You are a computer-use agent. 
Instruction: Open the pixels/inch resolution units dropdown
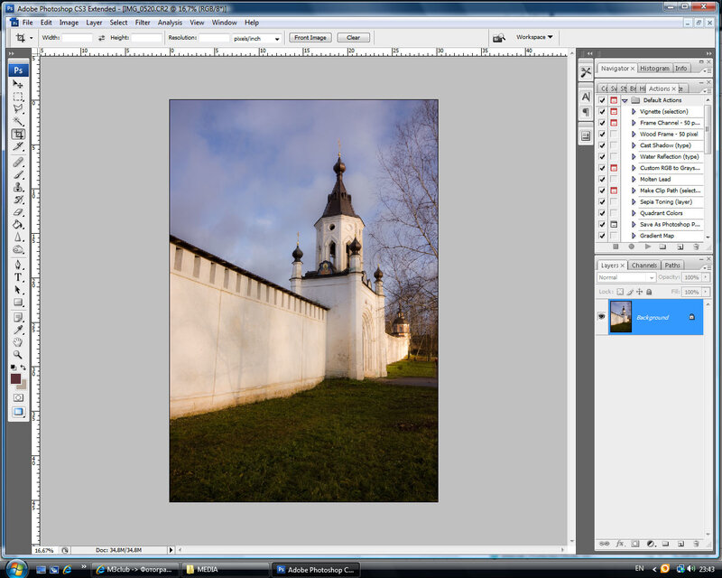click(256, 38)
